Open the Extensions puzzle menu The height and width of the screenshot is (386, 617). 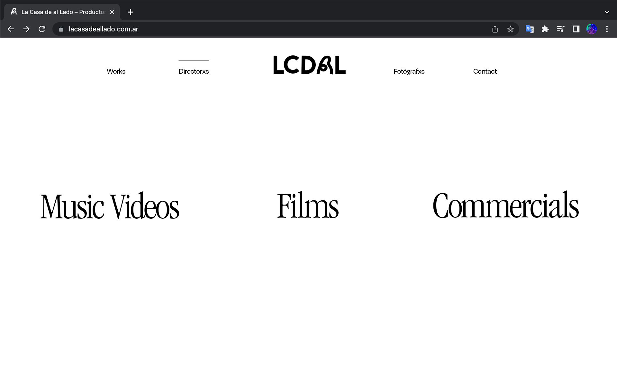[545, 29]
